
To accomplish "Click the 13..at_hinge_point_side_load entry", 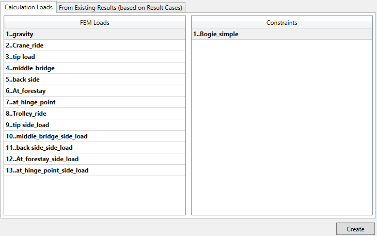I will (48, 170).
